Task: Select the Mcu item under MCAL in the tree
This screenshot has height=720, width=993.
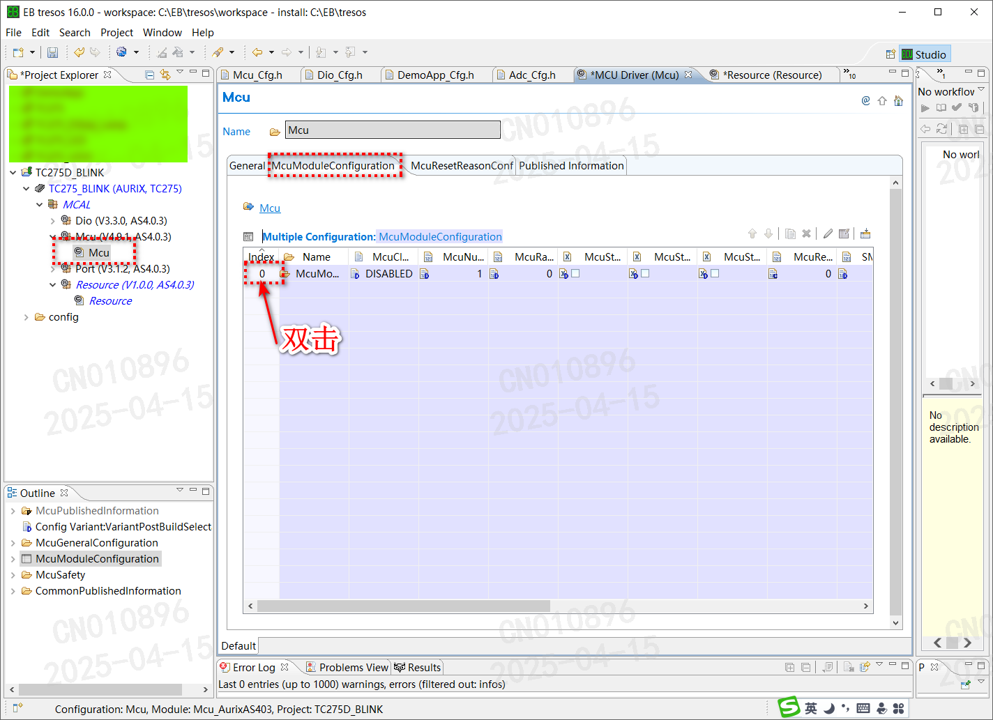Action: pos(98,253)
